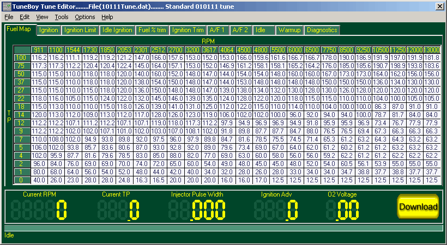
Task: Switch to the Idle Ignition tab
Action: pos(117,30)
